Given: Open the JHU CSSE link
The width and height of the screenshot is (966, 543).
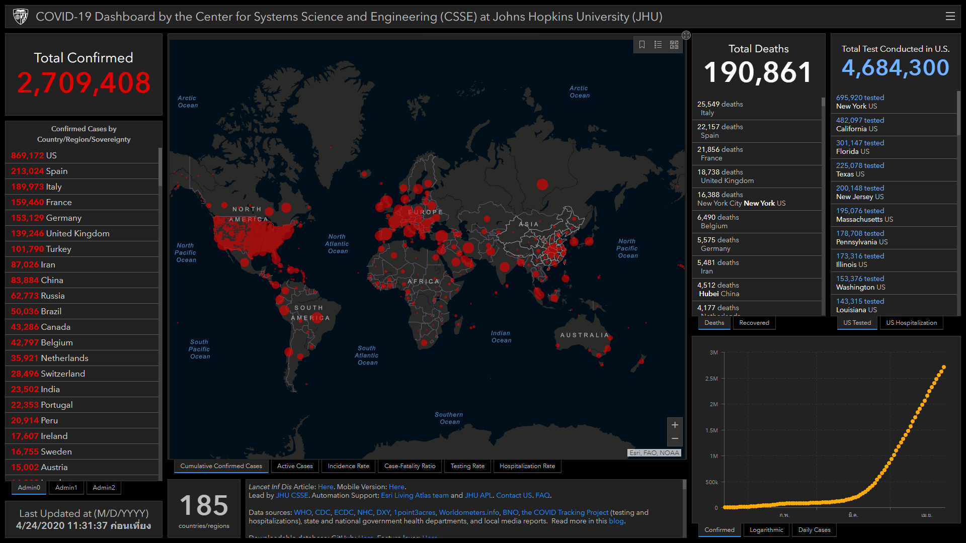Looking at the screenshot, I should pyautogui.click(x=292, y=496).
